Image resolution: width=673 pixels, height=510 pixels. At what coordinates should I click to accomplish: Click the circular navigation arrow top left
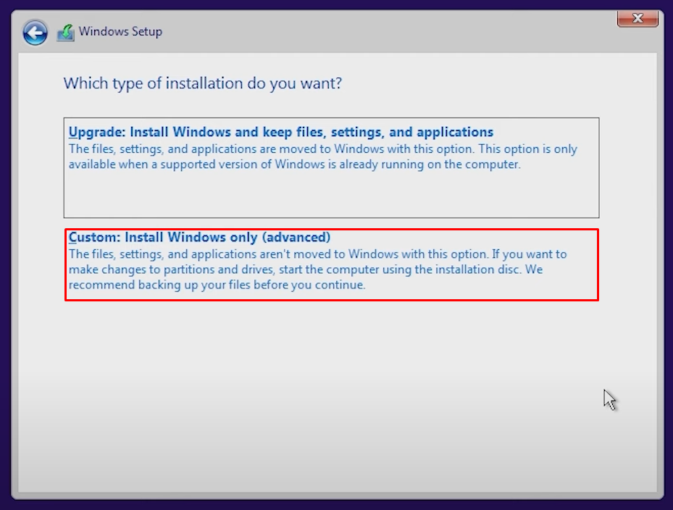[34, 32]
